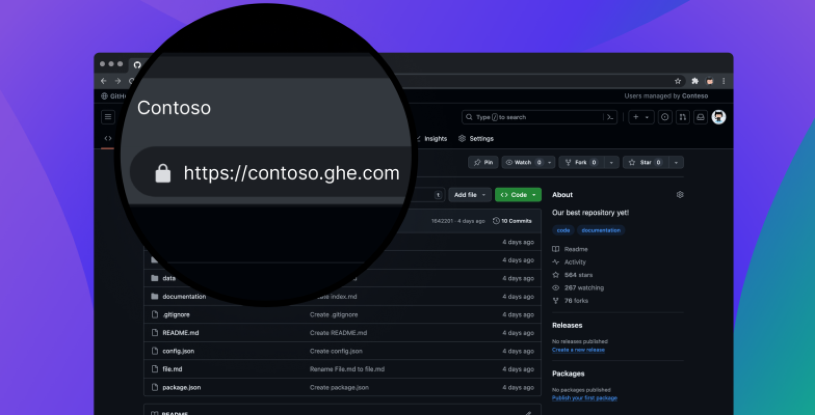
Task: Open the .gitignore file name
Action: [176, 315]
